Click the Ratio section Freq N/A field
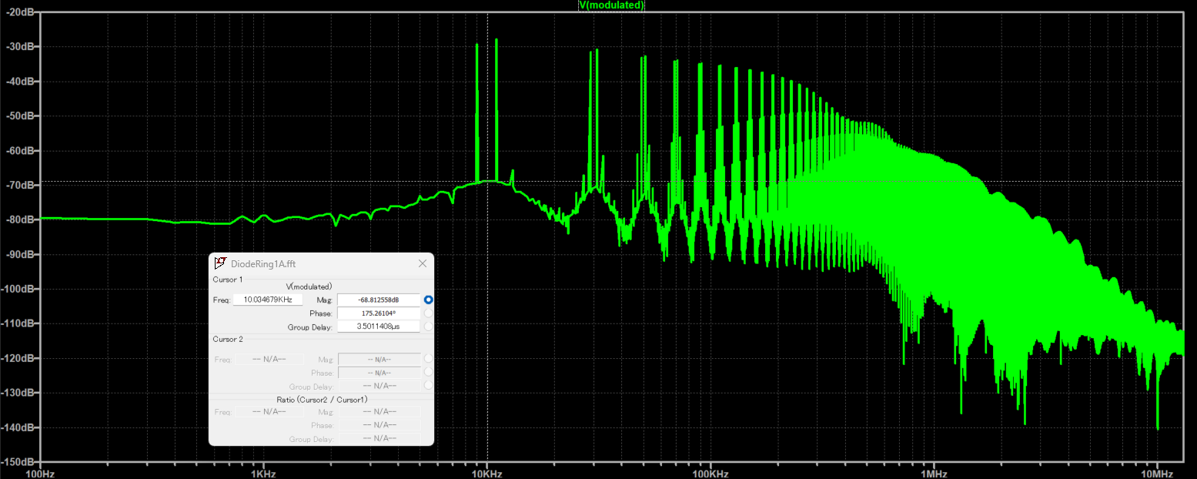The width and height of the screenshot is (1197, 479). (268, 411)
